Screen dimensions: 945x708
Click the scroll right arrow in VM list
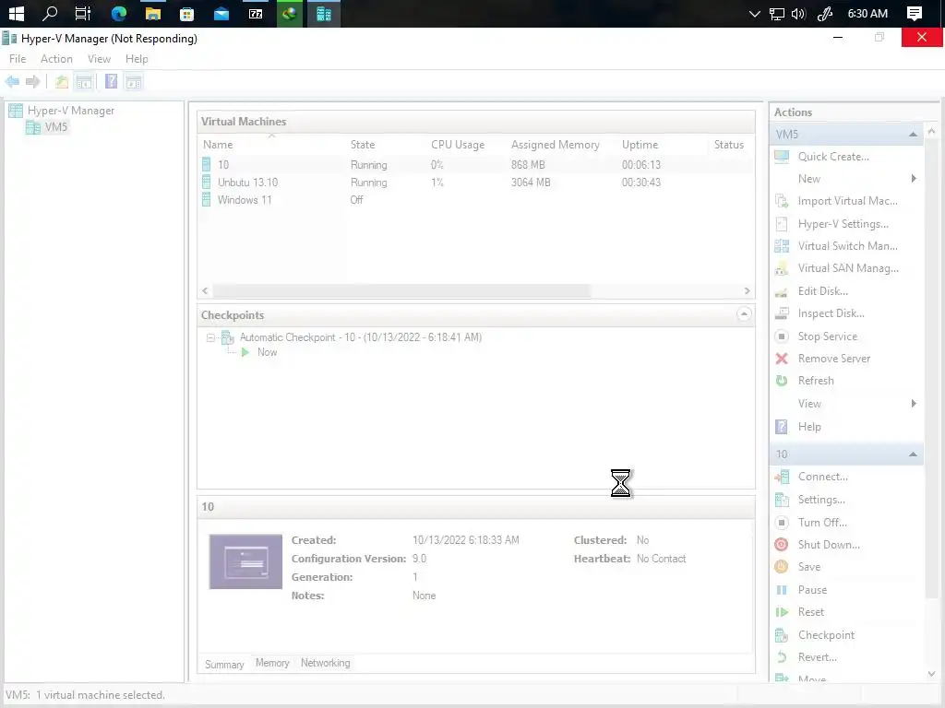coord(747,290)
